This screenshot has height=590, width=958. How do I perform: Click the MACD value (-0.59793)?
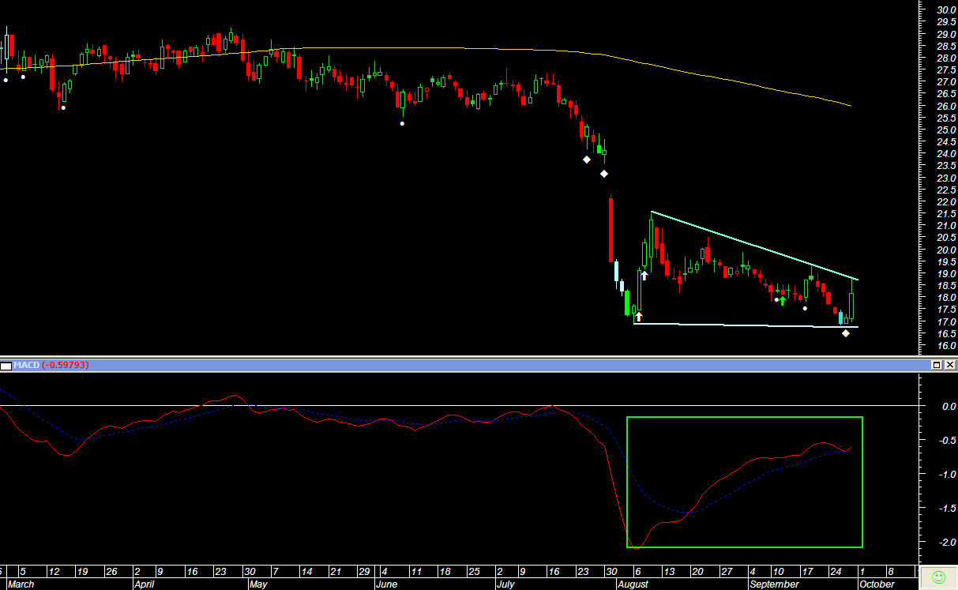pos(66,365)
